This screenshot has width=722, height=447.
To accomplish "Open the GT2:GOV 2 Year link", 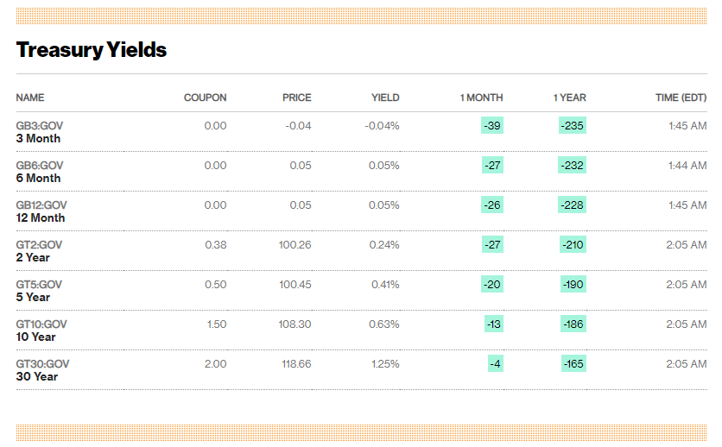I will click(x=39, y=251).
